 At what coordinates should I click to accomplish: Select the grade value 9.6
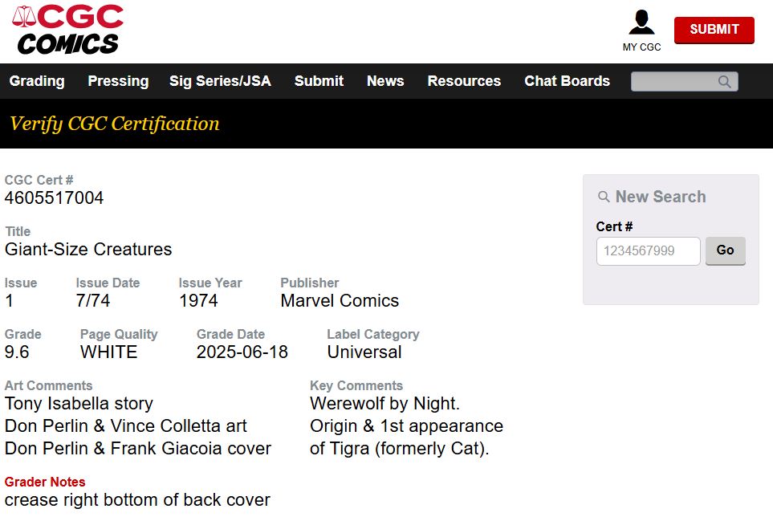[x=17, y=352]
